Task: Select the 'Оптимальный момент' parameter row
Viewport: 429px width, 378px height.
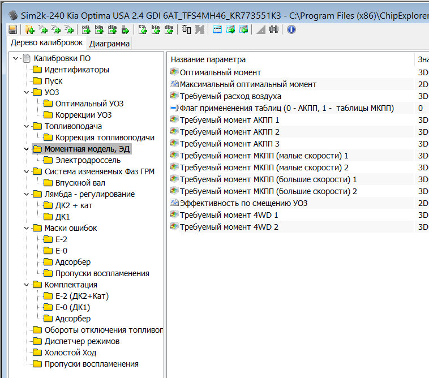Action: click(220, 72)
